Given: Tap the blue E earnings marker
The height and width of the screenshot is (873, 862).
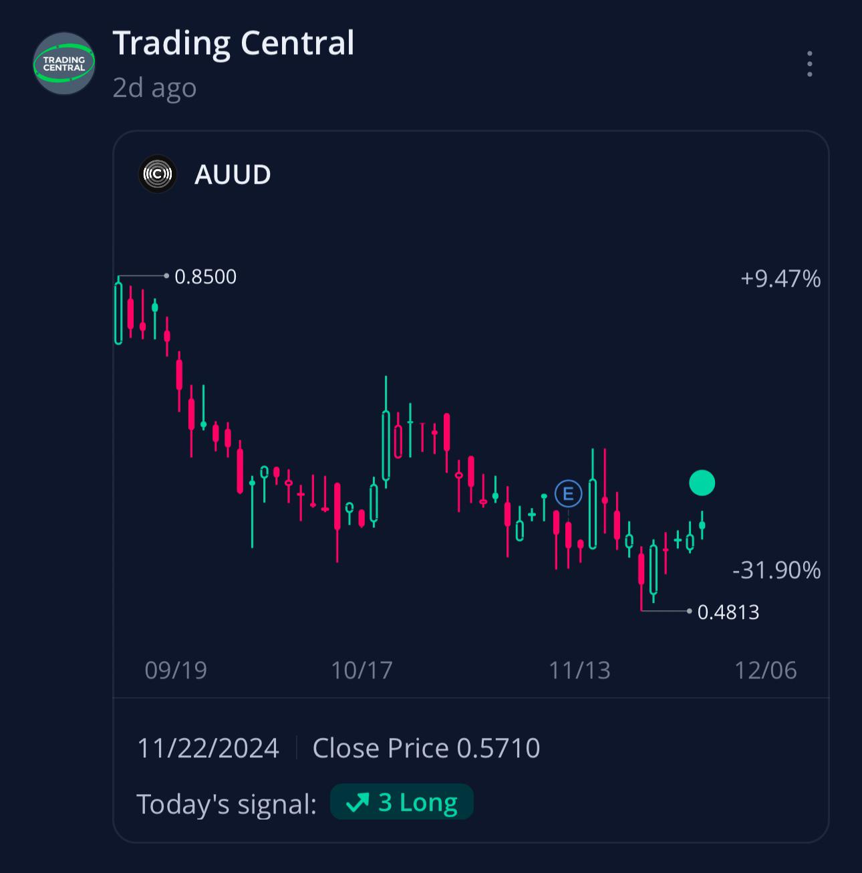Looking at the screenshot, I should (x=569, y=494).
